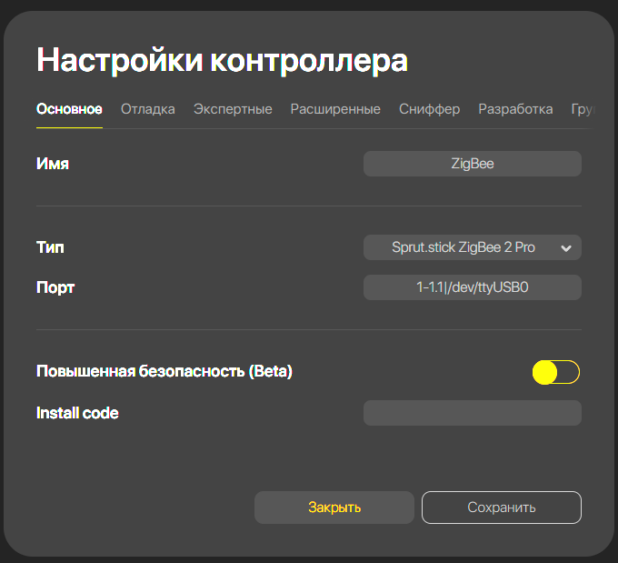This screenshot has width=618, height=563.
Task: Click the partially visible Гру… tab
Action: 582,109
